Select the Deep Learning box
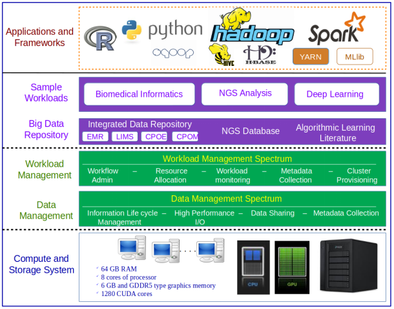Viewport: 394px width, 309px height. pyautogui.click(x=337, y=94)
